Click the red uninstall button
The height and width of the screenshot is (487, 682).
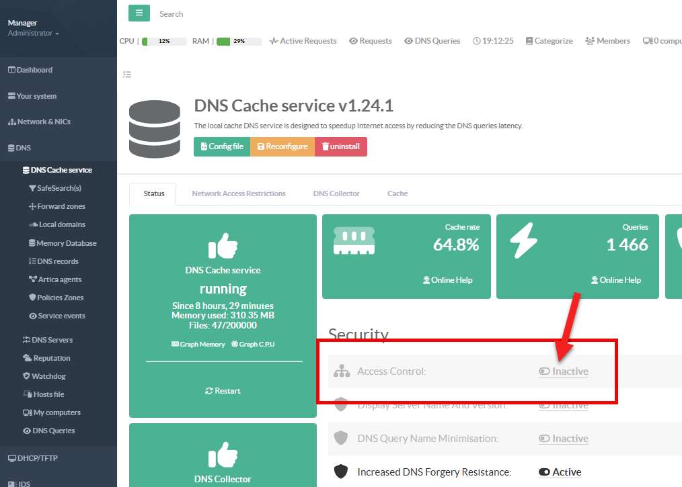[340, 146]
